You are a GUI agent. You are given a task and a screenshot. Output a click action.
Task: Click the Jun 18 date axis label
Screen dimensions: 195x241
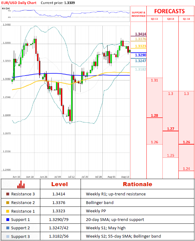pyautogui.click(x=30, y=177)
